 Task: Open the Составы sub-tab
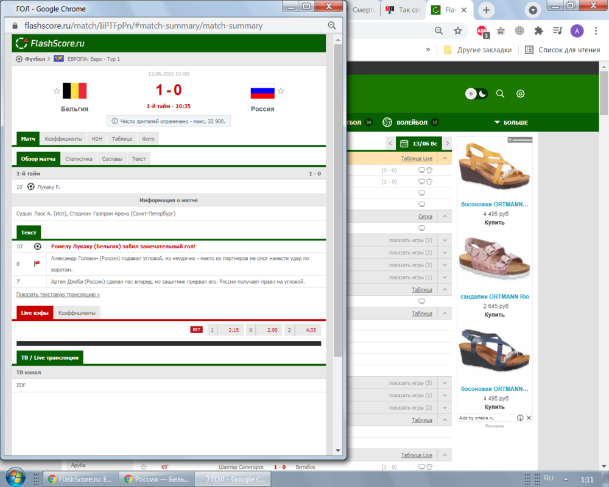tap(112, 159)
